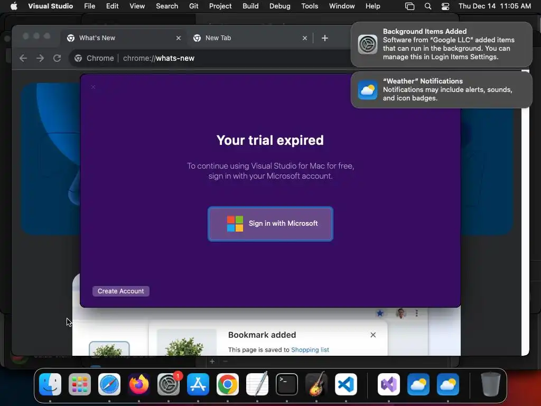Reload the Chrome page
This screenshot has width=541, height=406.
(x=57, y=58)
